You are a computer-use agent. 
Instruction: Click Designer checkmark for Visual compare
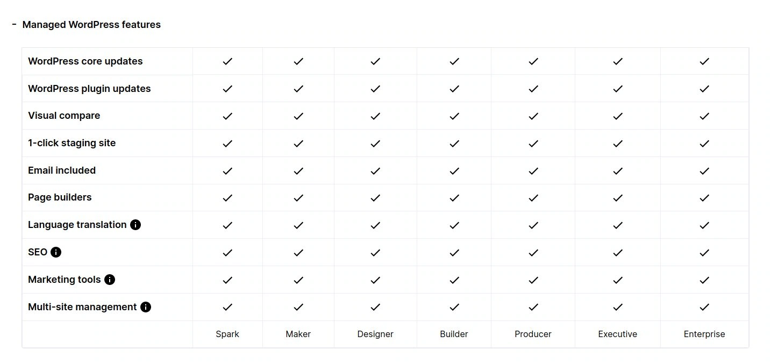point(375,116)
